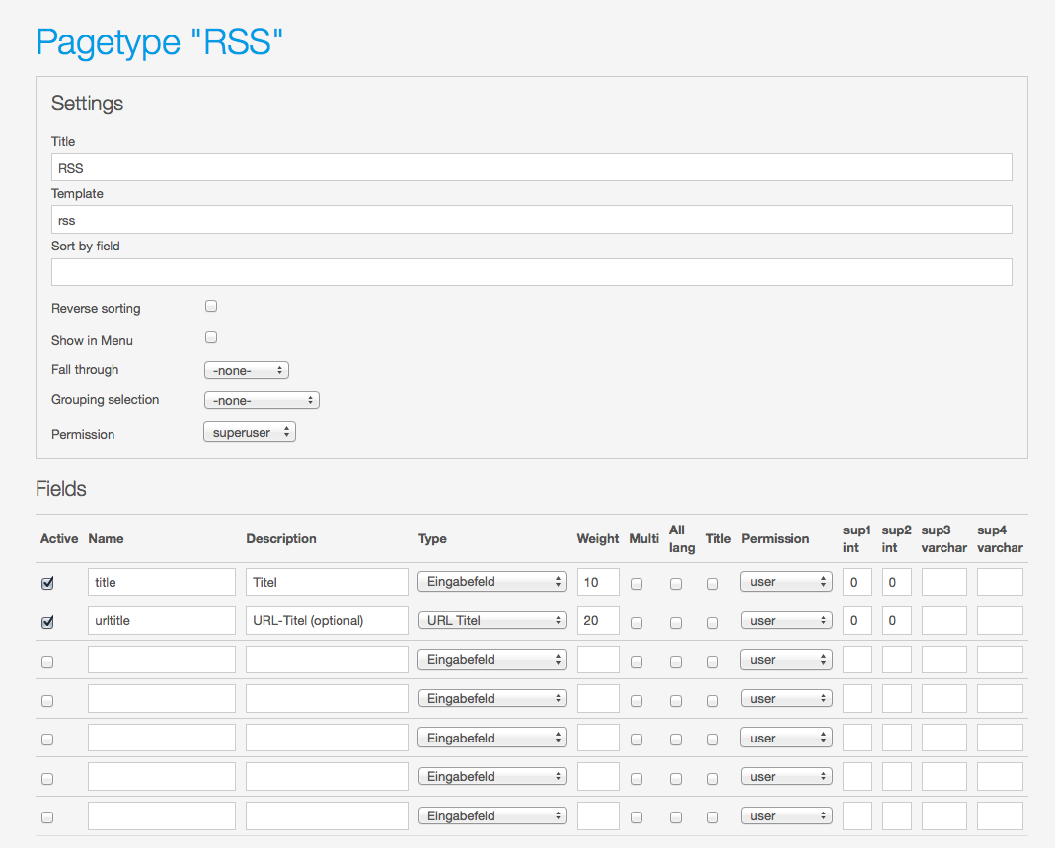
Task: Enable the Show in Menu checkbox
Action: 211,338
